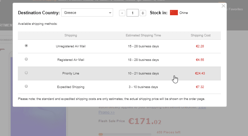Open My Favorites in the page header

(x=237, y=9)
